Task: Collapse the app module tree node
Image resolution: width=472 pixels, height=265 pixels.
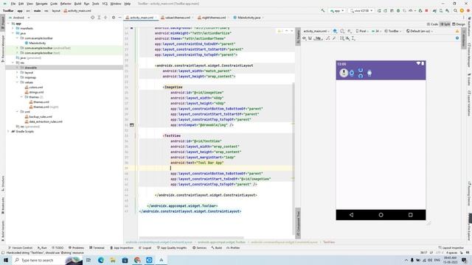Action: point(8,24)
